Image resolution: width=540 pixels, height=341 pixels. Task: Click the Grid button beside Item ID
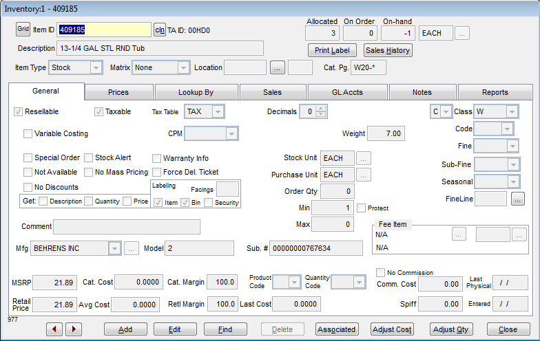(23, 29)
